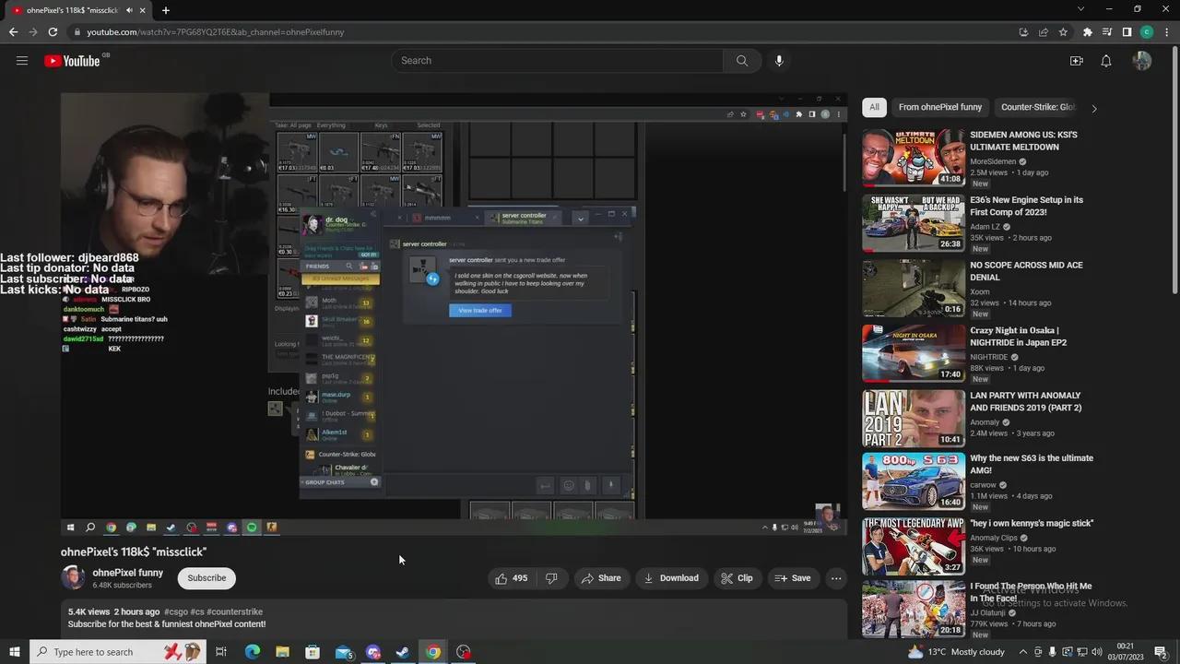The width and height of the screenshot is (1180, 664).
Task: Click the video player to pause
Action: pos(454,314)
